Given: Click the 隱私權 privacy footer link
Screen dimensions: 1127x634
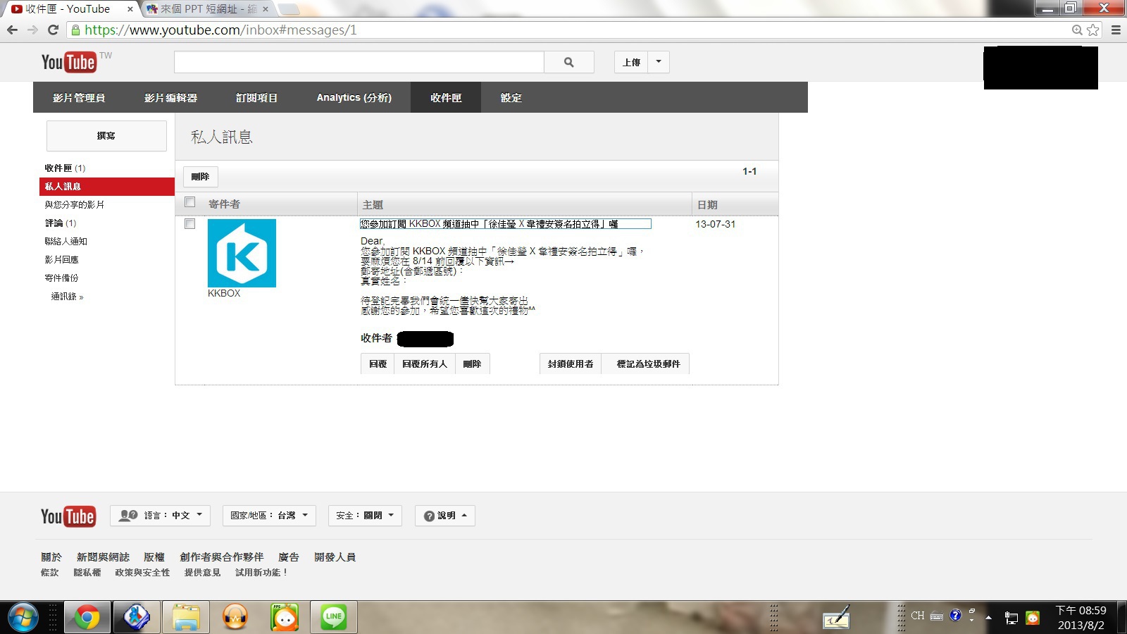Looking at the screenshot, I should (87, 573).
